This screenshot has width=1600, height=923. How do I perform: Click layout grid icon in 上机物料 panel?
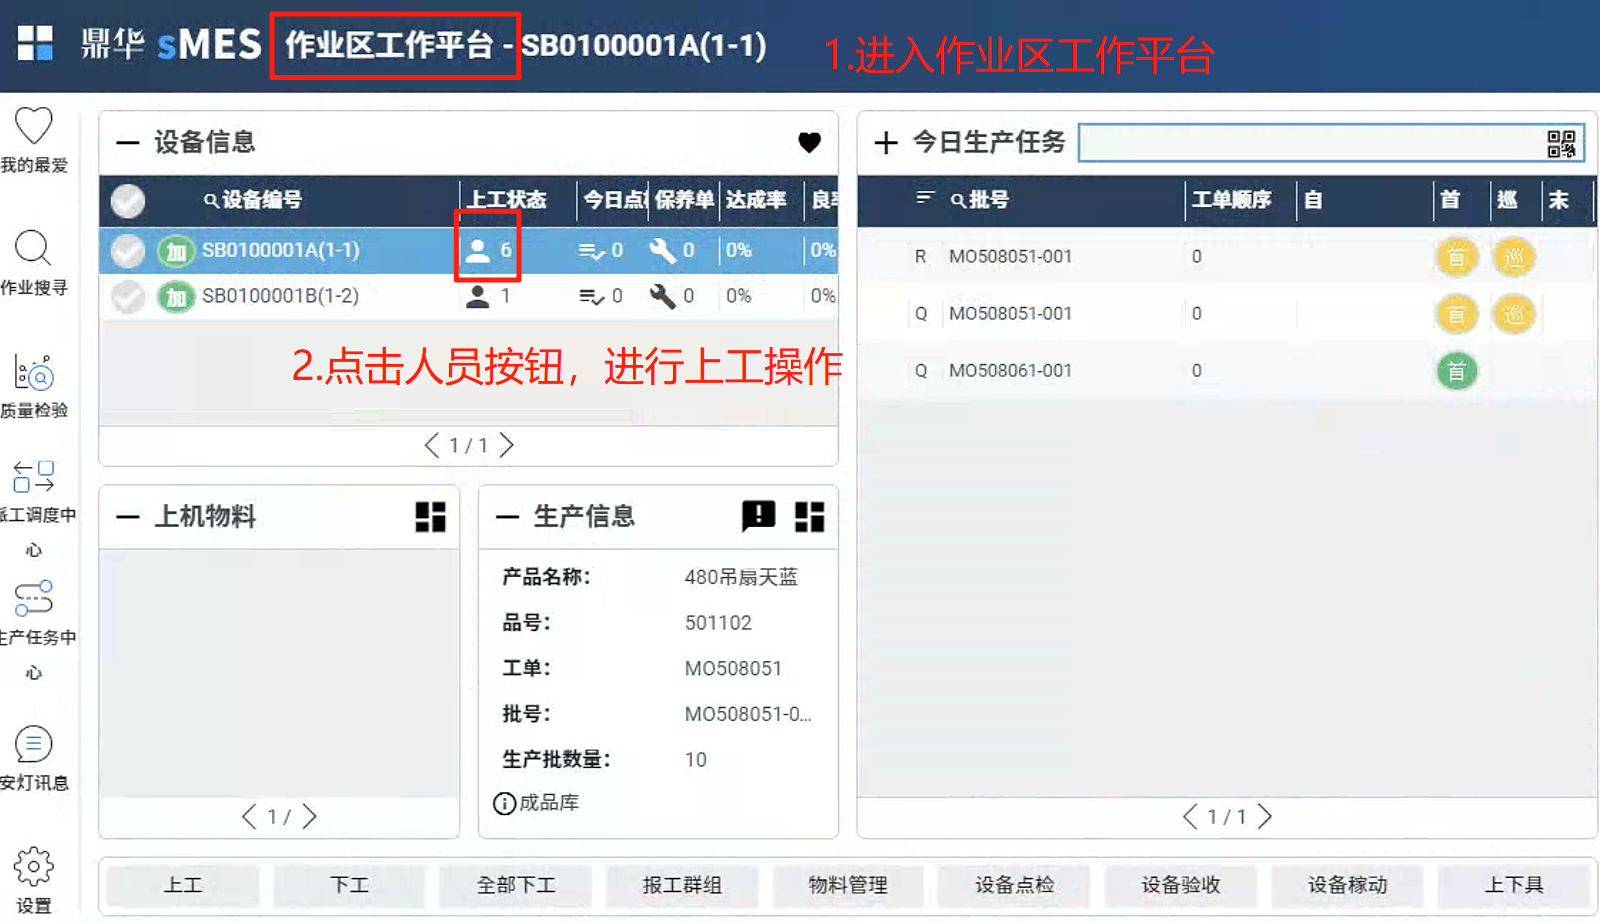tap(430, 517)
